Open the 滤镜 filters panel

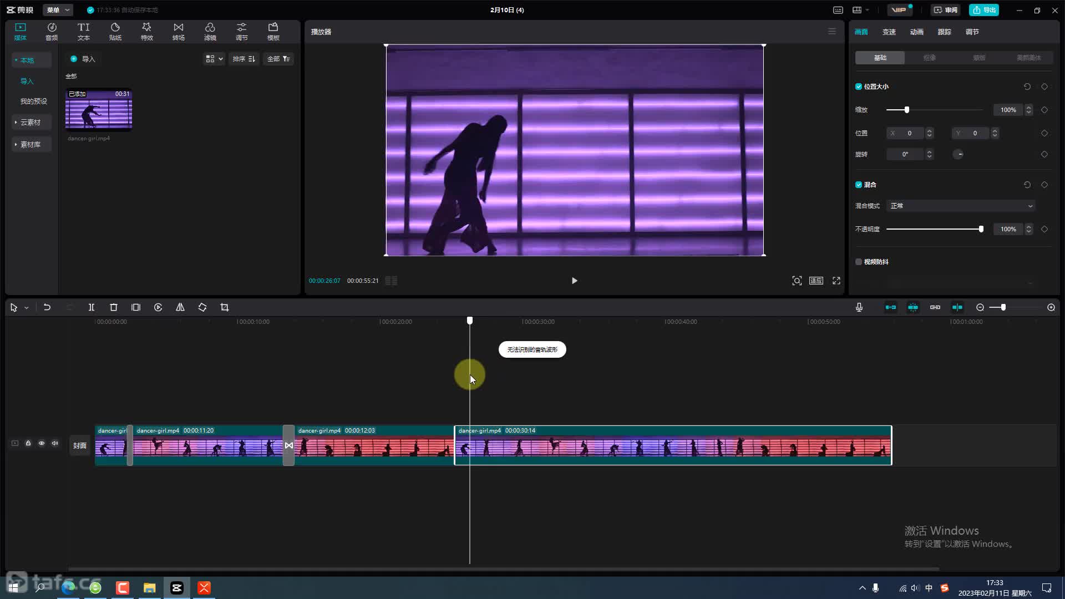[210, 32]
